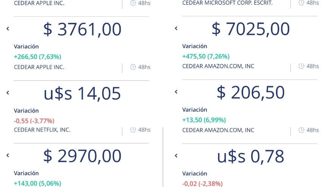Click clock icon above the $ 3761,00 price
The height and width of the screenshot is (187, 333).
(133, 3)
